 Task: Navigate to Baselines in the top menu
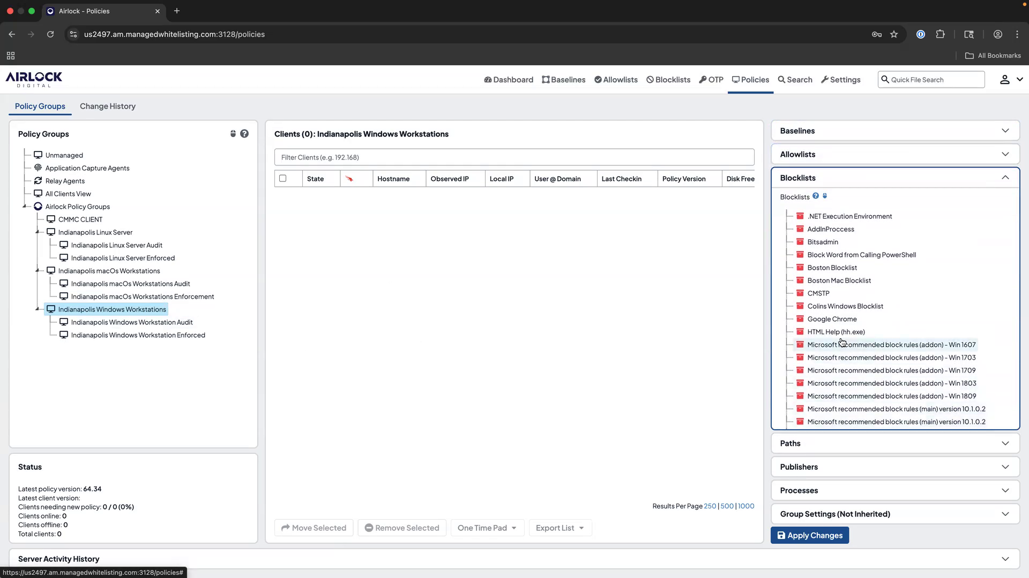pos(563,79)
